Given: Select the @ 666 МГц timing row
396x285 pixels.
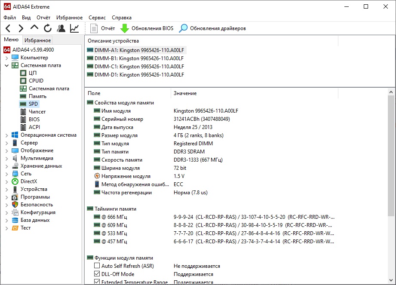Looking at the screenshot, I should click(x=211, y=217).
